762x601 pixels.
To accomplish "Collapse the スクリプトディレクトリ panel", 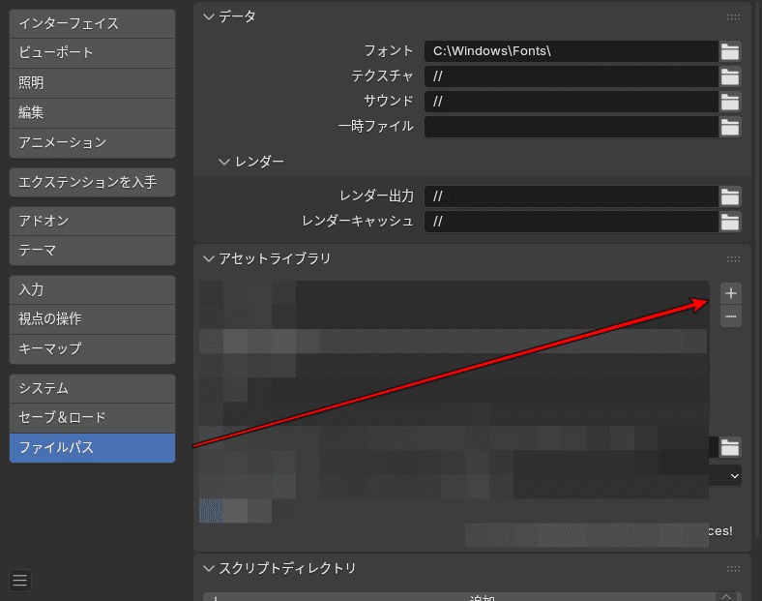I will tap(208, 568).
